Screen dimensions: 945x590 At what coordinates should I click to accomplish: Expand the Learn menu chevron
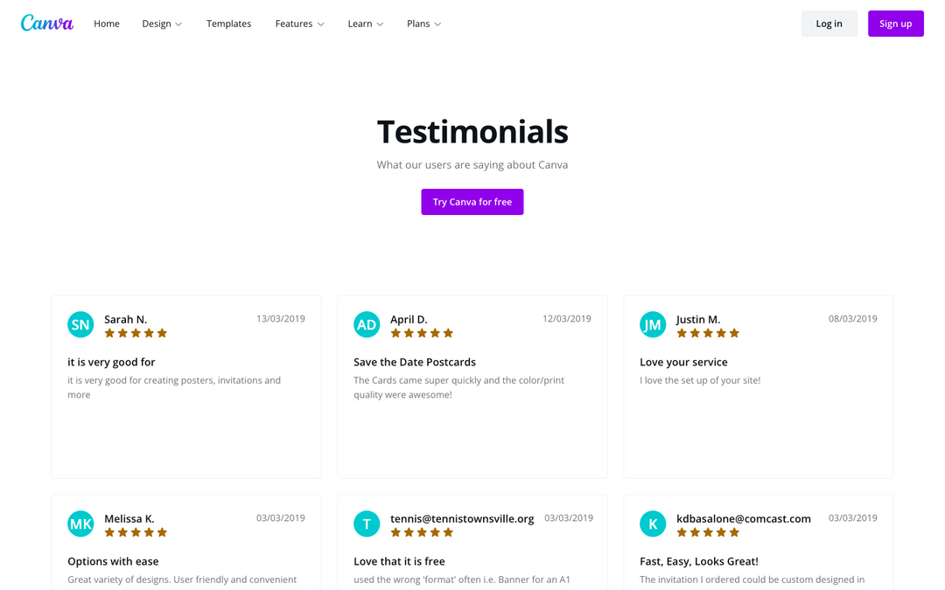pyautogui.click(x=380, y=24)
